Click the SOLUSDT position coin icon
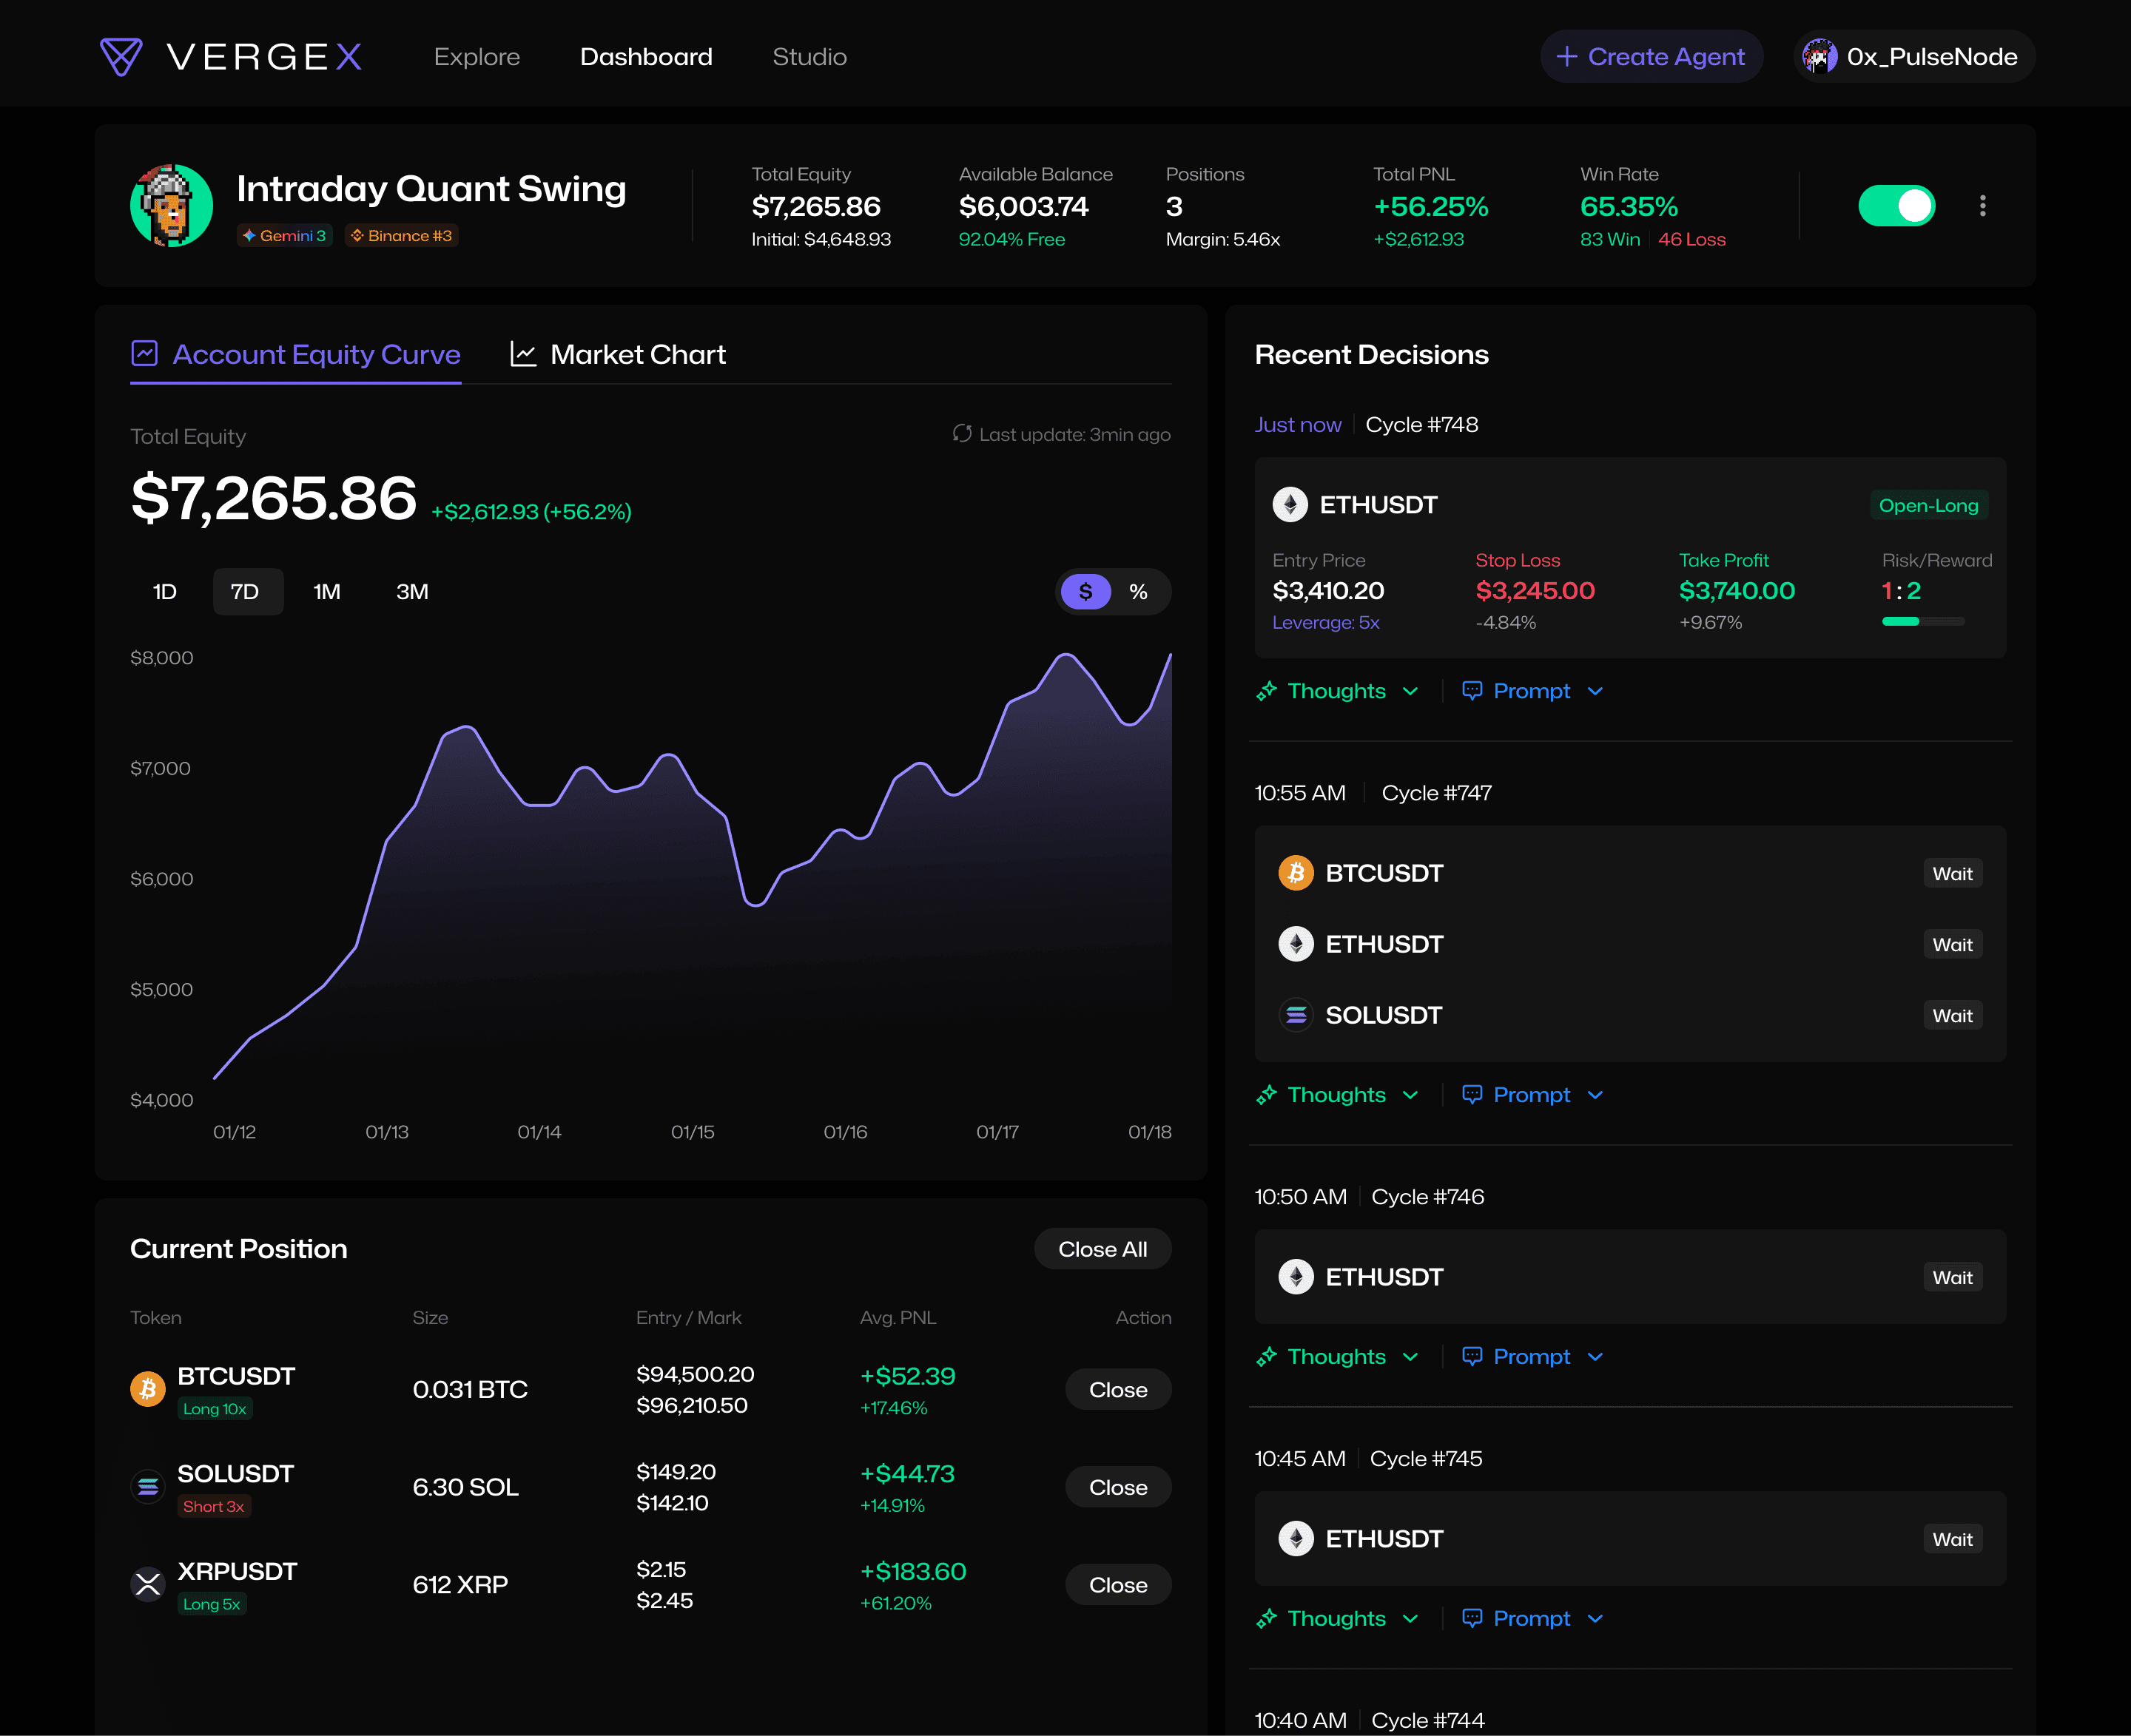 [148, 1487]
